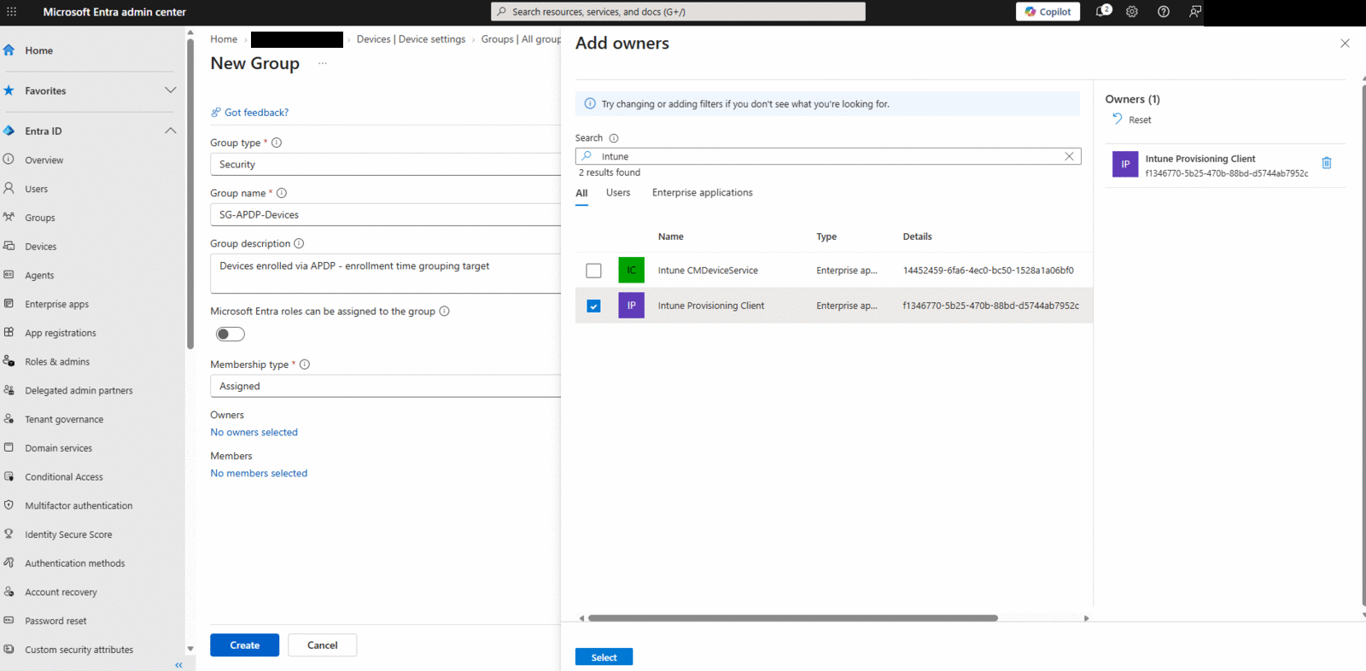Switch to the Users filter tab

(x=618, y=193)
